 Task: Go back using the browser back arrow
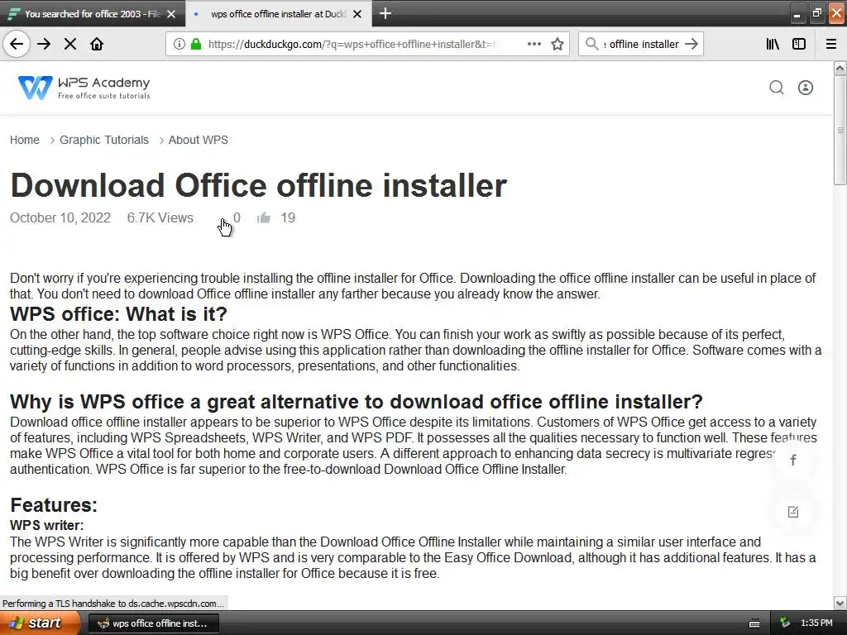point(17,44)
